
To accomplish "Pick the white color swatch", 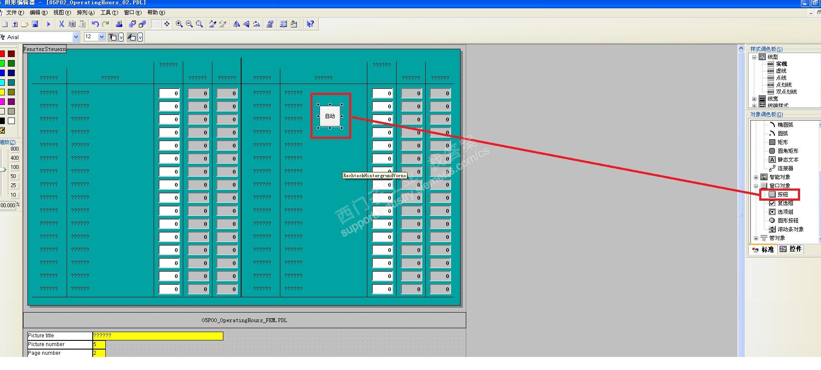I will click(x=11, y=121).
